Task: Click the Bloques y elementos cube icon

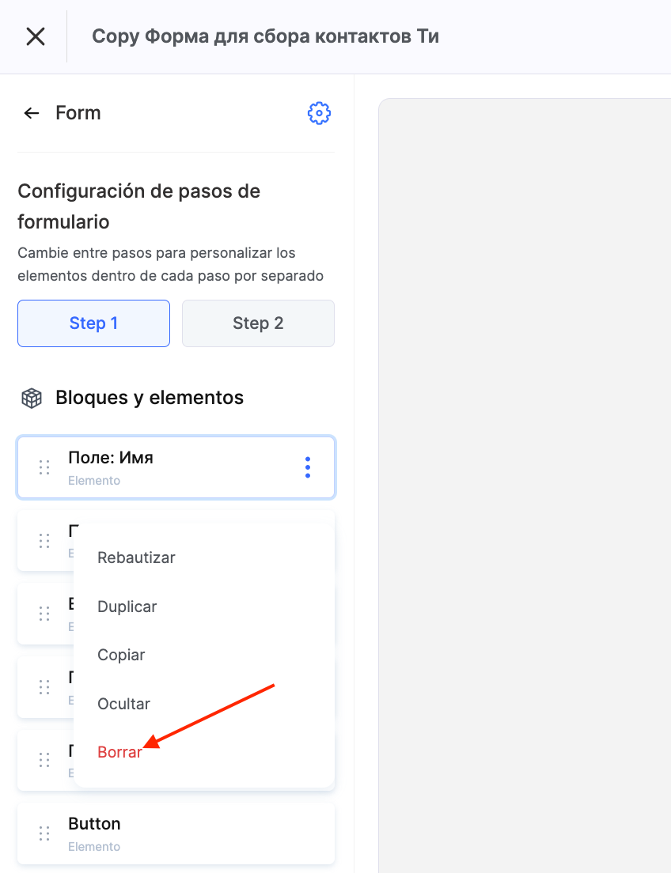Action: click(x=31, y=398)
